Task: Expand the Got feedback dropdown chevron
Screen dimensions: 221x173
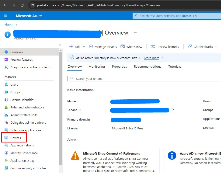Action: pyautogui.click(x=216, y=47)
